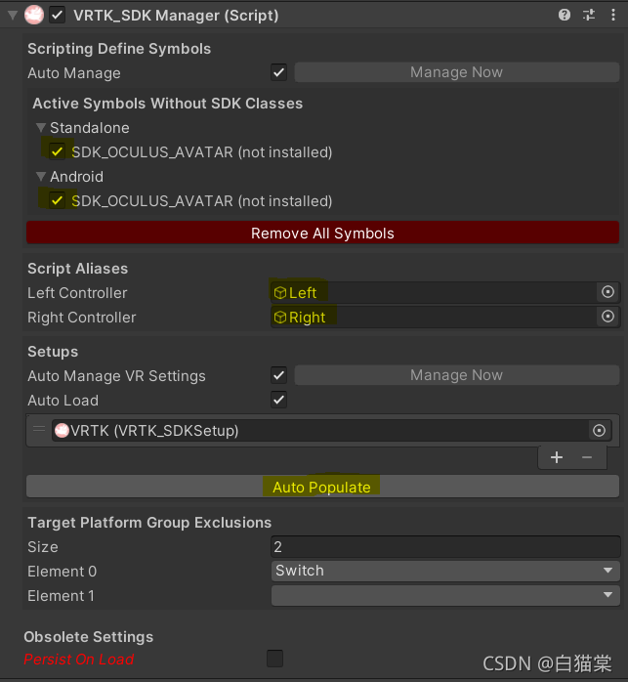628x682 pixels.
Task: Click the VRTK icon in setups list
Action: point(62,431)
